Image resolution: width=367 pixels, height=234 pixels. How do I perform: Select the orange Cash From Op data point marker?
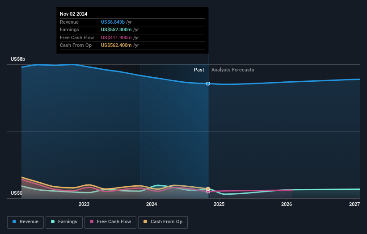point(208,189)
